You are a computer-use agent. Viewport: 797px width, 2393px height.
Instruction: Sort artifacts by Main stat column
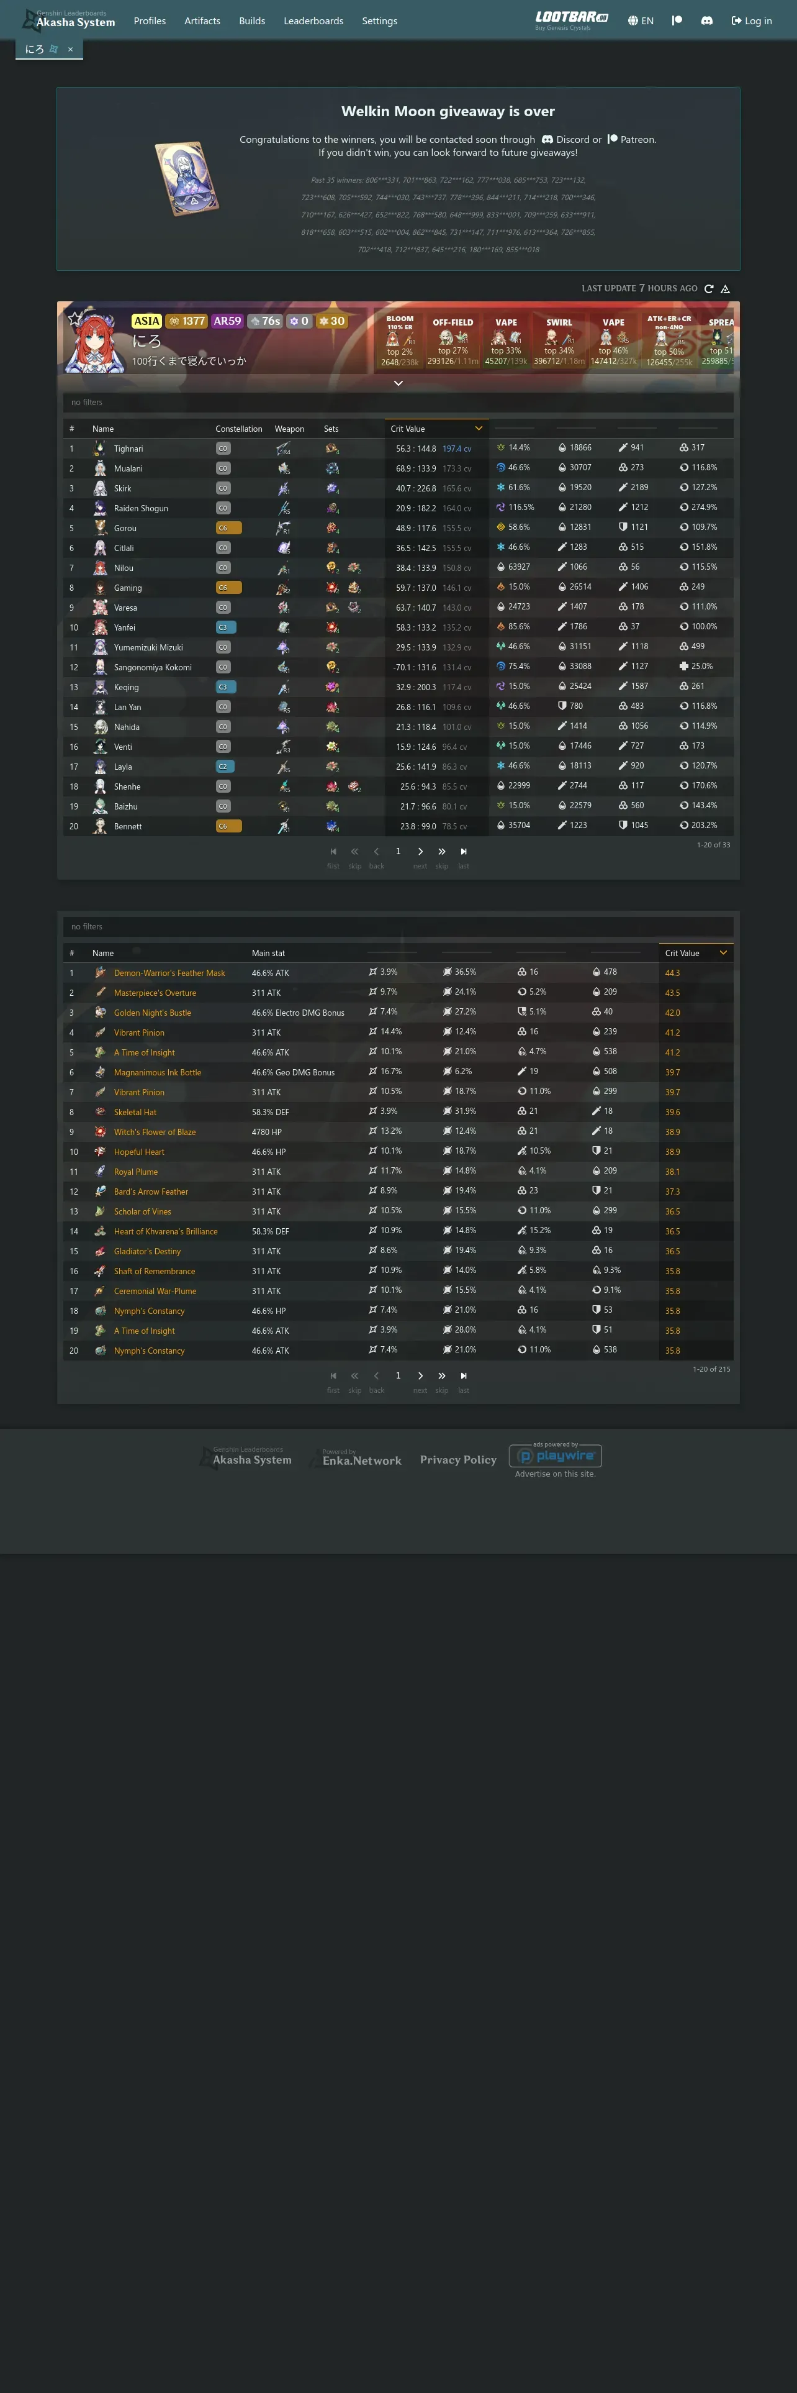[268, 953]
